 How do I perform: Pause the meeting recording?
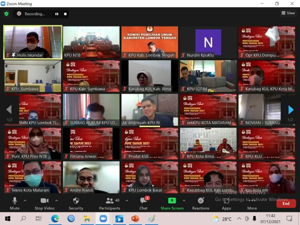point(57,14)
